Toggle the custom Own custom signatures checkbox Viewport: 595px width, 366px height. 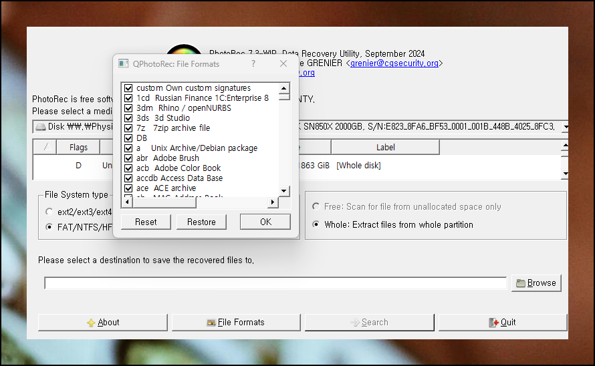[x=128, y=88]
